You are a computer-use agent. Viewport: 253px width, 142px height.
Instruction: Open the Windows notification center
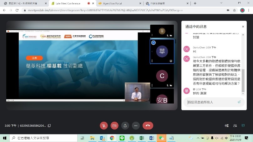click(x=246, y=138)
